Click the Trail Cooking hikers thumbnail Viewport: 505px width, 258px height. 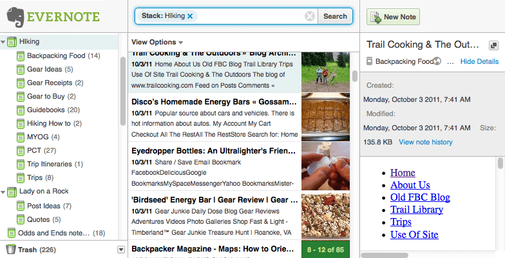tap(326, 72)
